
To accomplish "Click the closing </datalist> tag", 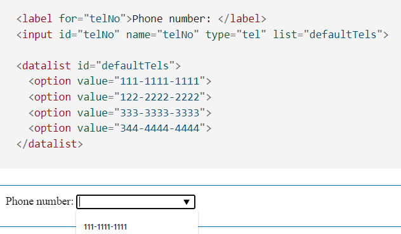I will [x=50, y=144].
